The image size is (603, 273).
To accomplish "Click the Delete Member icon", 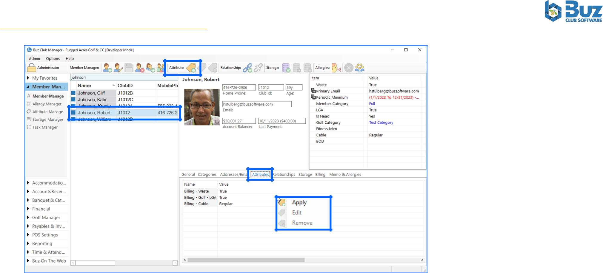I will pyautogui.click(x=139, y=68).
